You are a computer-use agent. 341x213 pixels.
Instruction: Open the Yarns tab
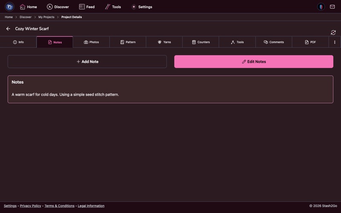pos(164,42)
